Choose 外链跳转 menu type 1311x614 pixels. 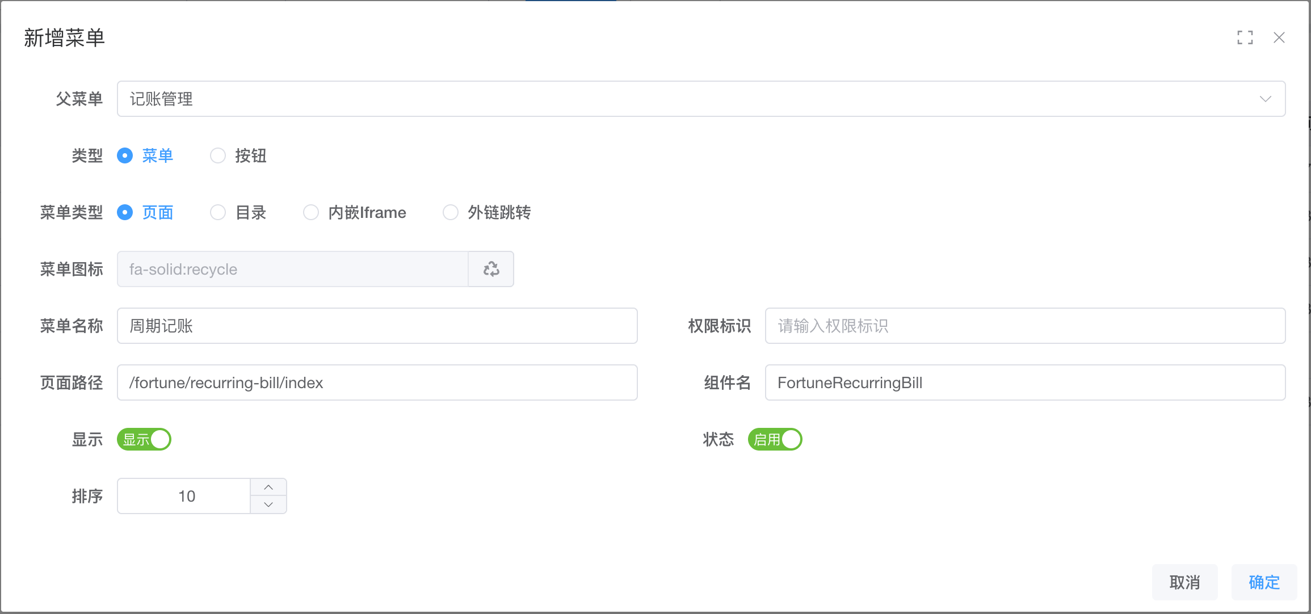click(x=451, y=212)
